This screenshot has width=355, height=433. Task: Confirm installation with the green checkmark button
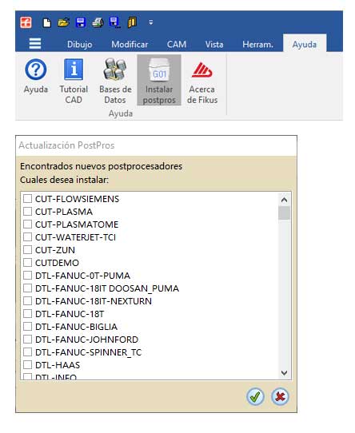[255, 396]
